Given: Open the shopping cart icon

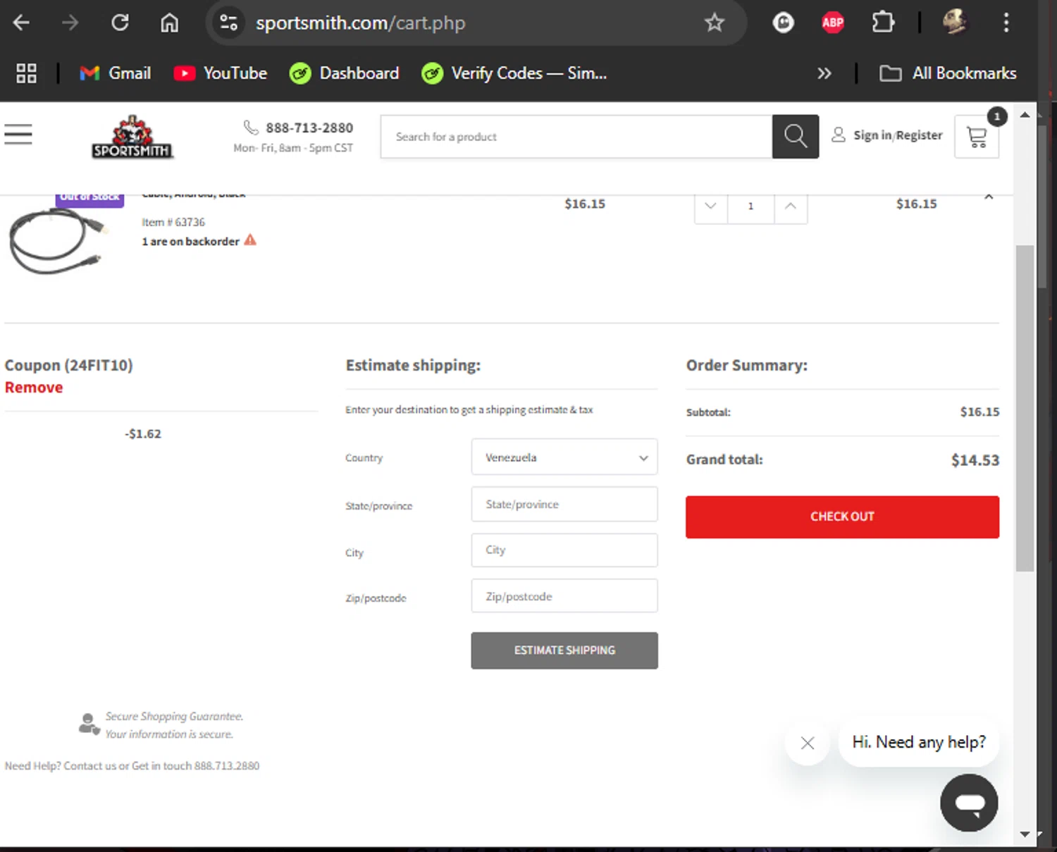Looking at the screenshot, I should [x=977, y=136].
